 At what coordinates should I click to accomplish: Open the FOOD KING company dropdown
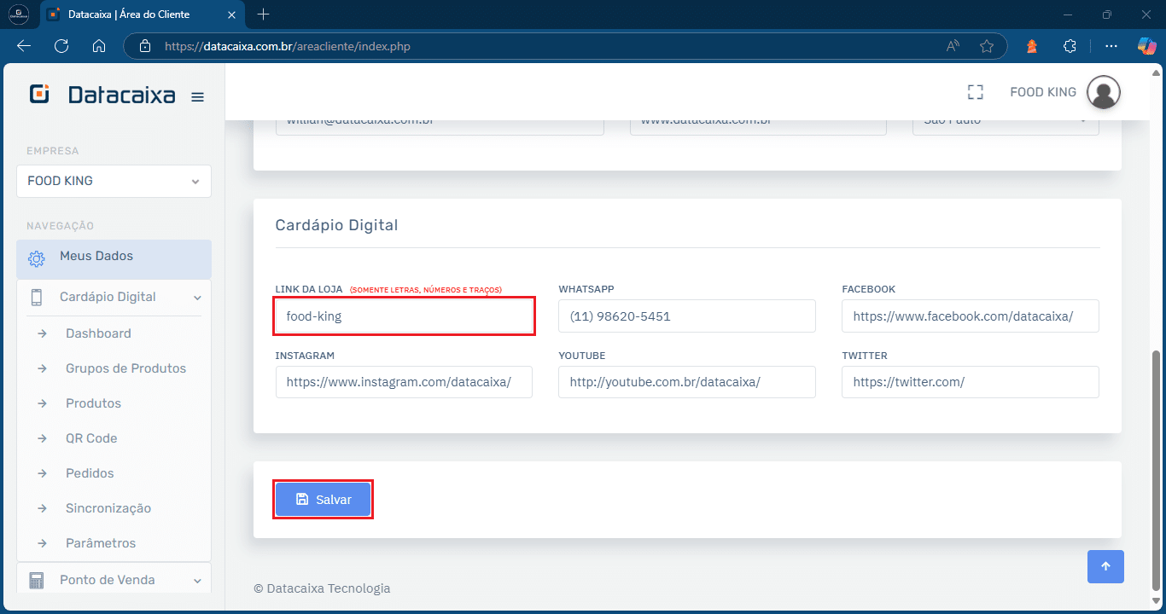click(114, 181)
